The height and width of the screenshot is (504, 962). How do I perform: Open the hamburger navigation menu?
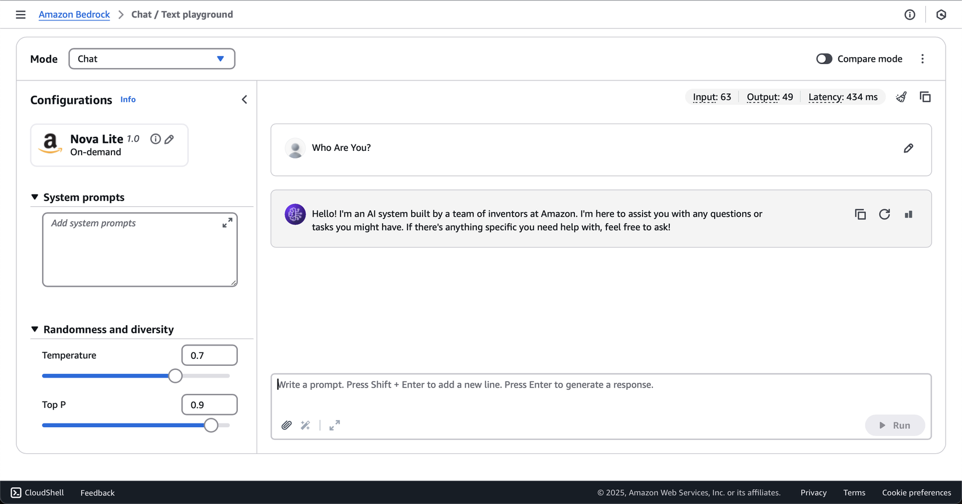(20, 15)
